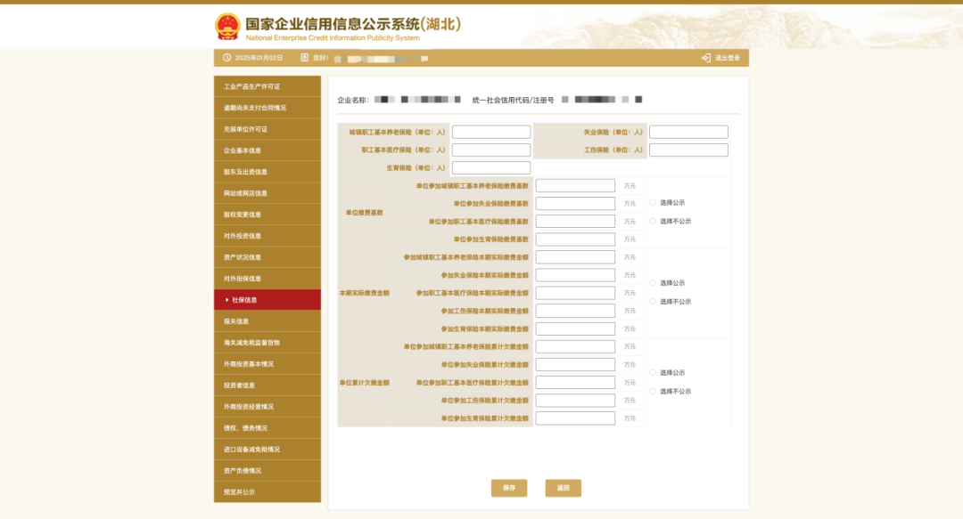Click the date text 2025年01月02日

[259, 58]
